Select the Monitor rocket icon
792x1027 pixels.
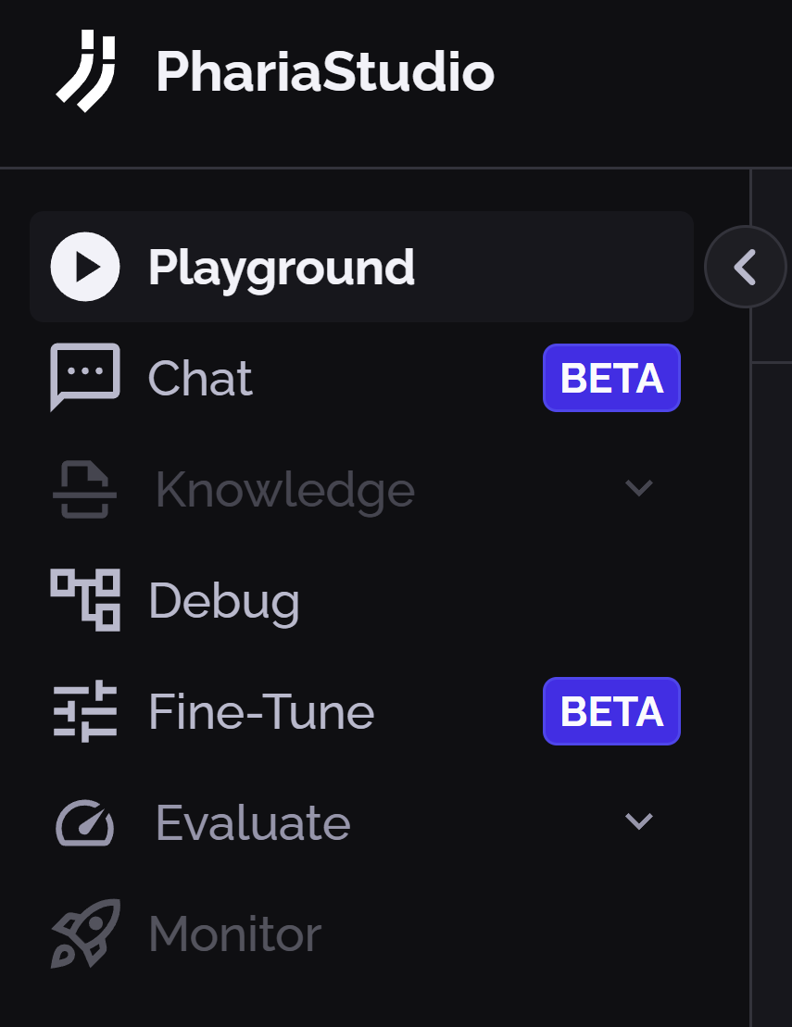tap(83, 933)
